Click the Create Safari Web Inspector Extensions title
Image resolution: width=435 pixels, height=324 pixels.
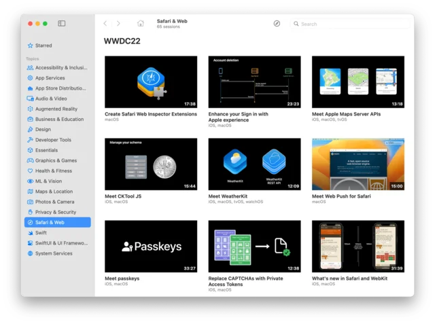[x=151, y=114]
